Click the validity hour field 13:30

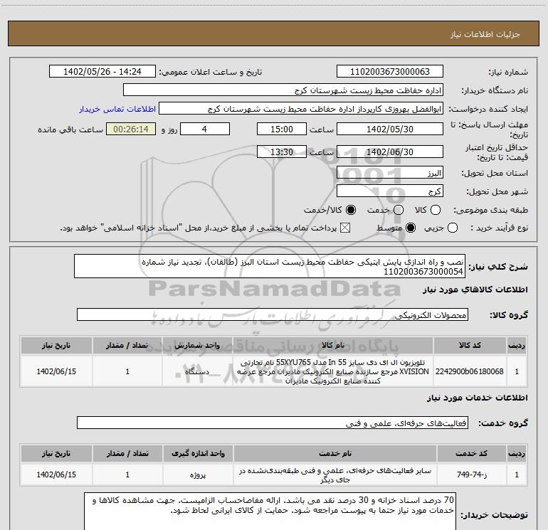click(x=282, y=152)
